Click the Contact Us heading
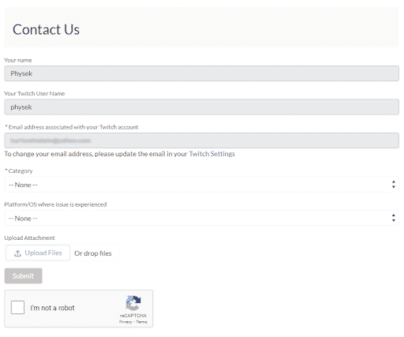 point(46,29)
